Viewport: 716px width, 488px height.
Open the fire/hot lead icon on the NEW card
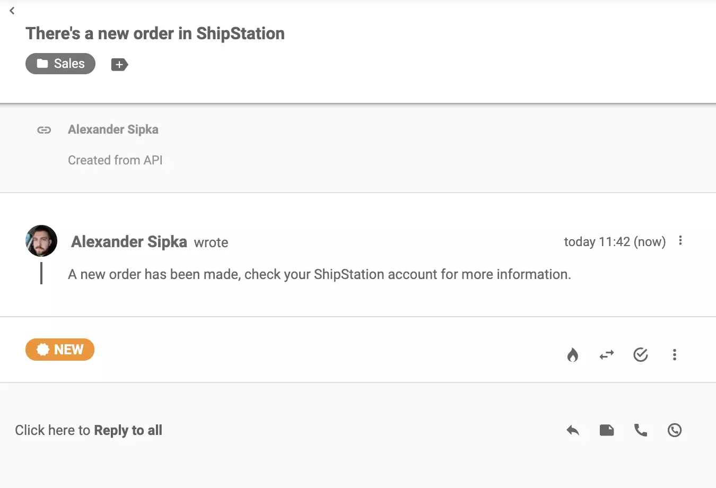click(x=573, y=355)
